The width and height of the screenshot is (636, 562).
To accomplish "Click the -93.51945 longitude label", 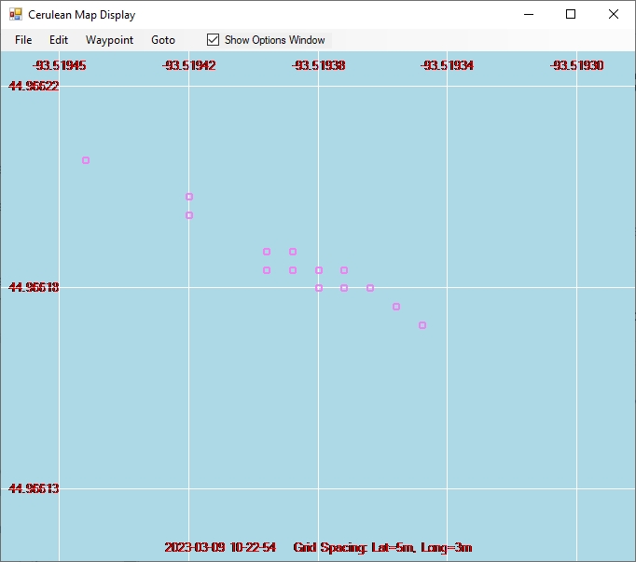I will pyautogui.click(x=59, y=65).
